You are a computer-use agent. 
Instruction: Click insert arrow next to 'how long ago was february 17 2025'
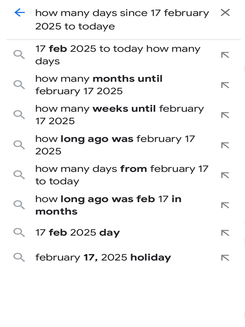point(225,145)
